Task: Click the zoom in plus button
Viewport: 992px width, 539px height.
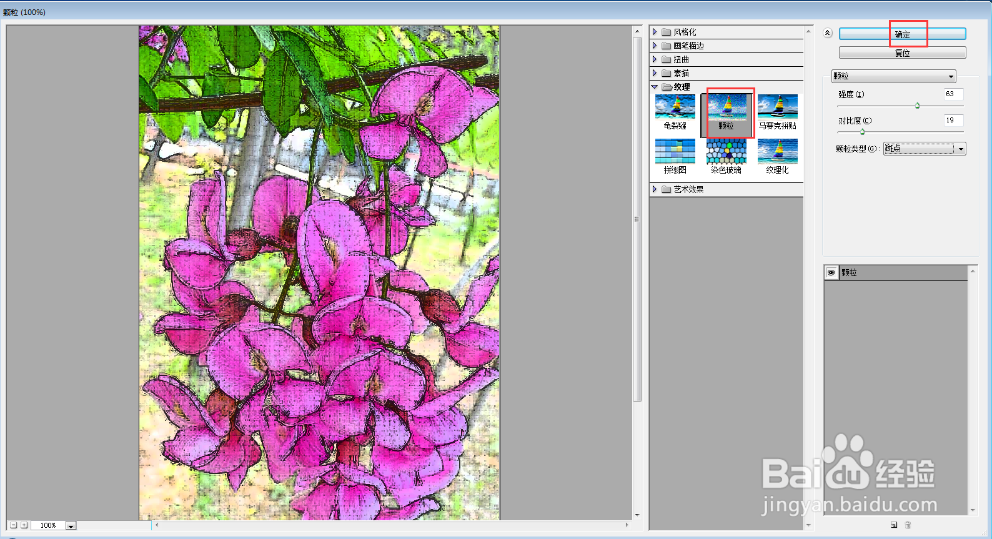Action: tap(24, 525)
